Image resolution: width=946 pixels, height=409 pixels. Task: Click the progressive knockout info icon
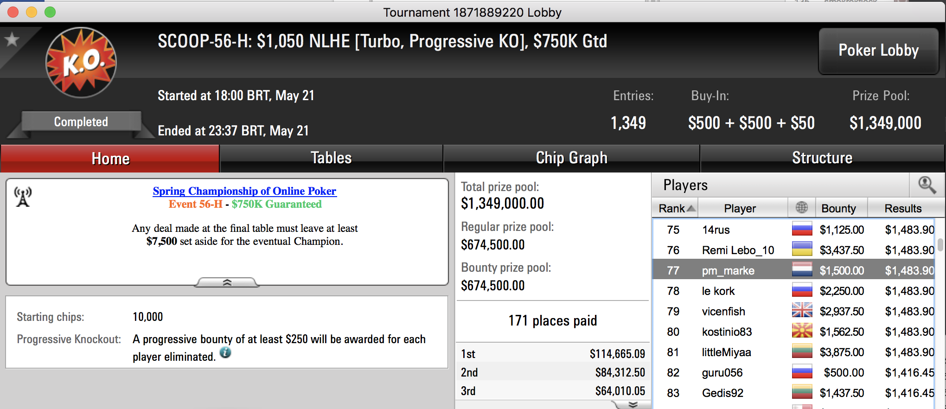(225, 352)
